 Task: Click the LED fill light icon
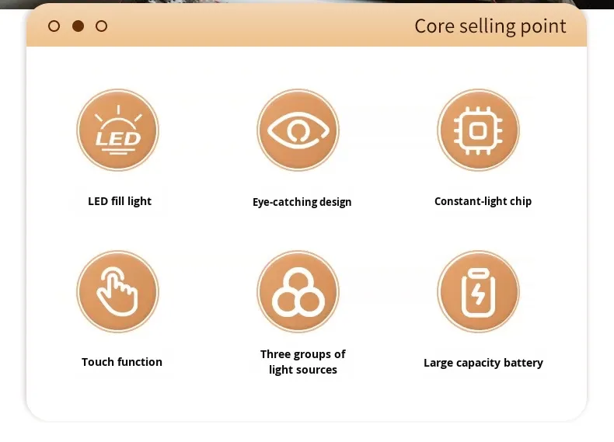tap(117, 130)
